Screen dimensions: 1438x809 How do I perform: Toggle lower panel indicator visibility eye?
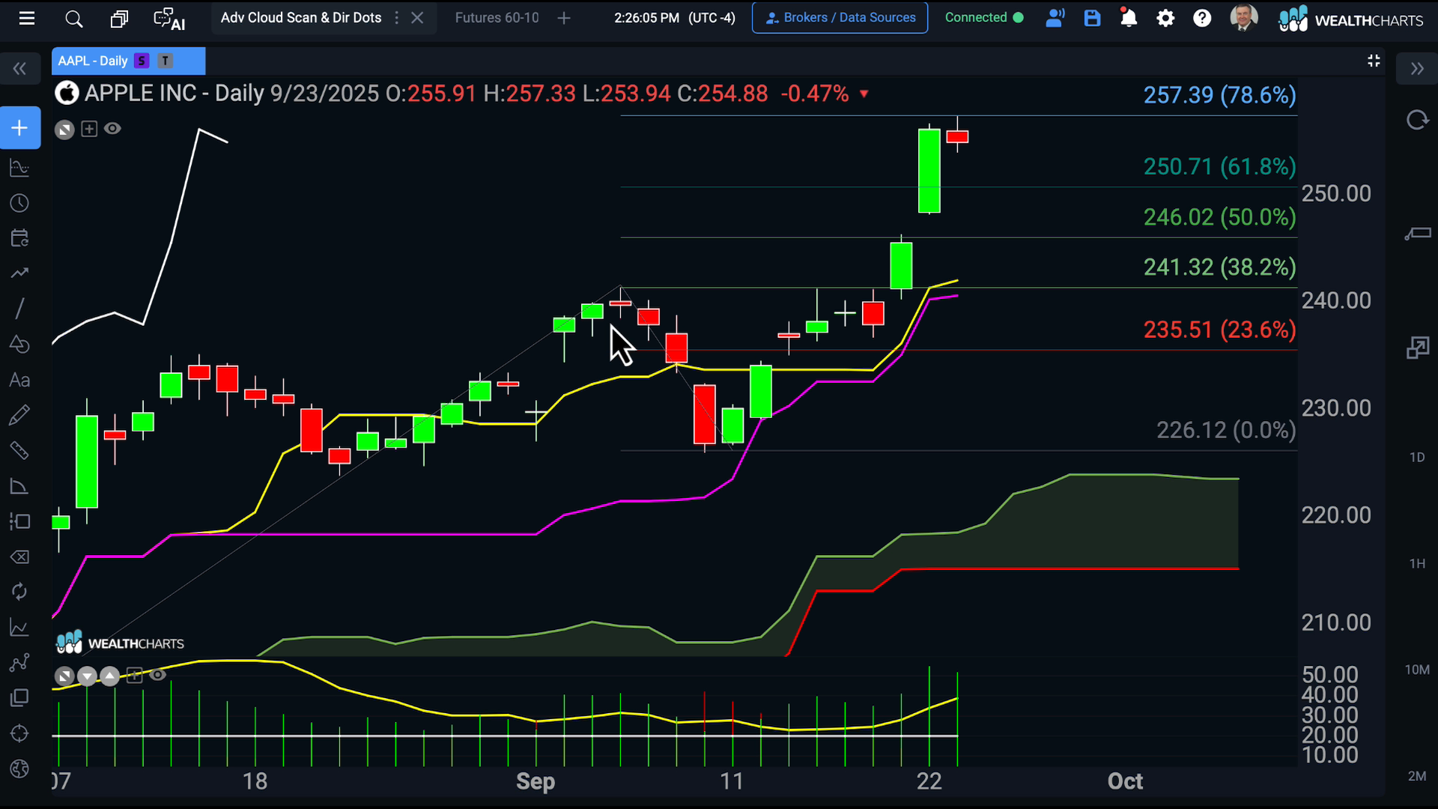157,676
